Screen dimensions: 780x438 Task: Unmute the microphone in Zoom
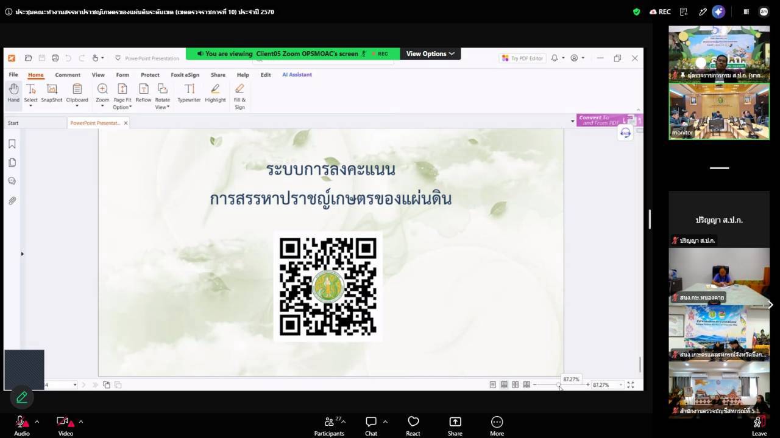(x=21, y=425)
